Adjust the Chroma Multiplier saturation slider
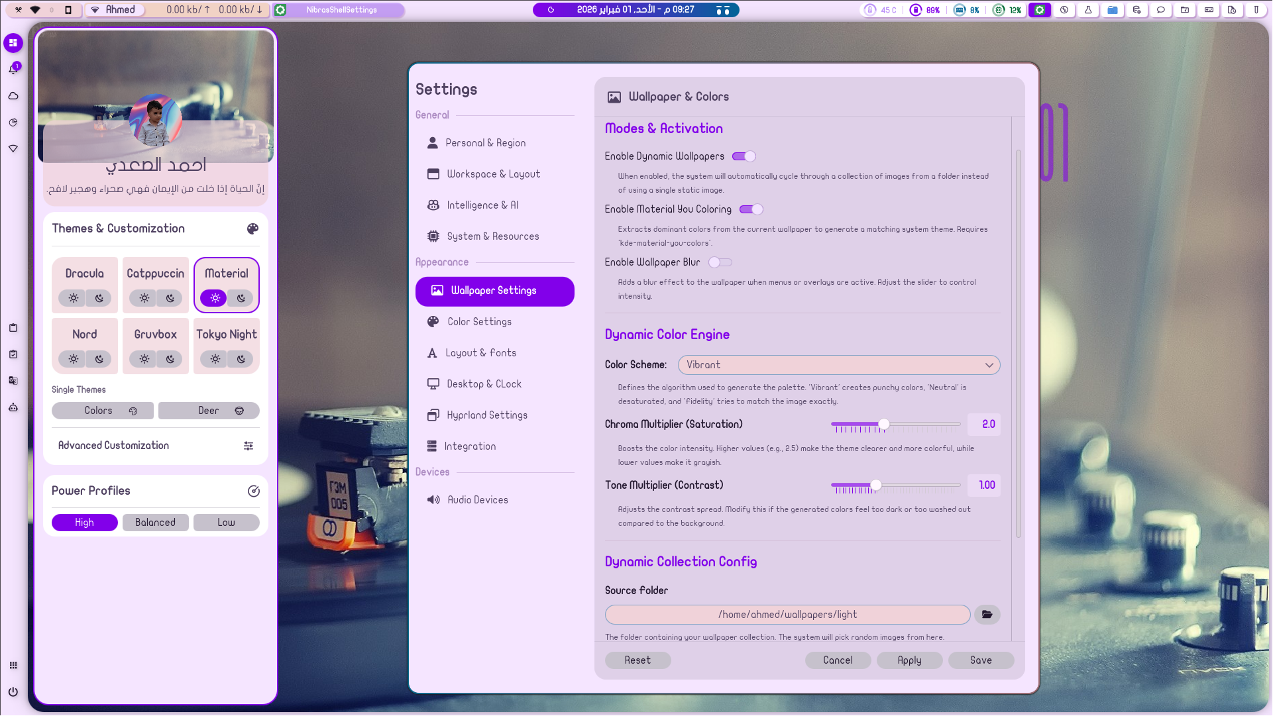This screenshot has height=716, width=1273. coord(883,424)
